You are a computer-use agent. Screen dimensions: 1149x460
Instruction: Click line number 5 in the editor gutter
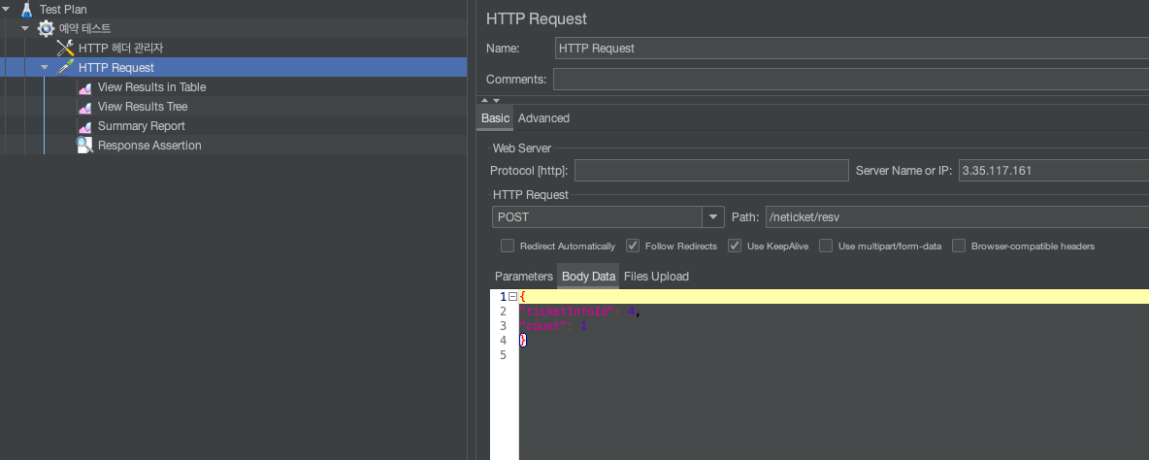pos(503,355)
